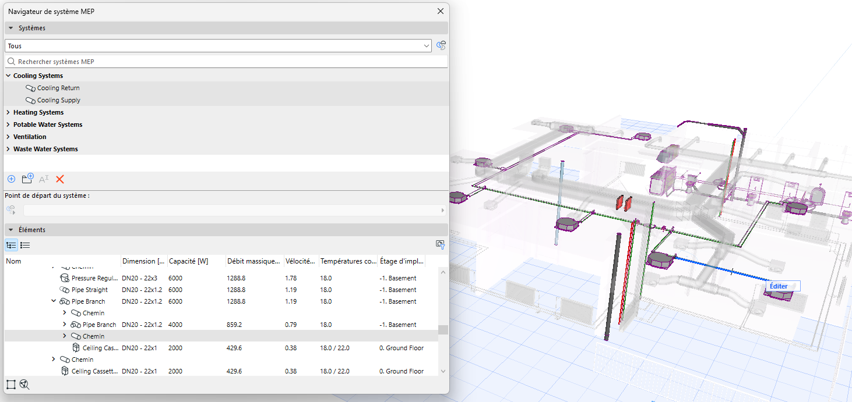Click the 859.2 mass flow value
The width and height of the screenshot is (852, 402).
[235, 325]
